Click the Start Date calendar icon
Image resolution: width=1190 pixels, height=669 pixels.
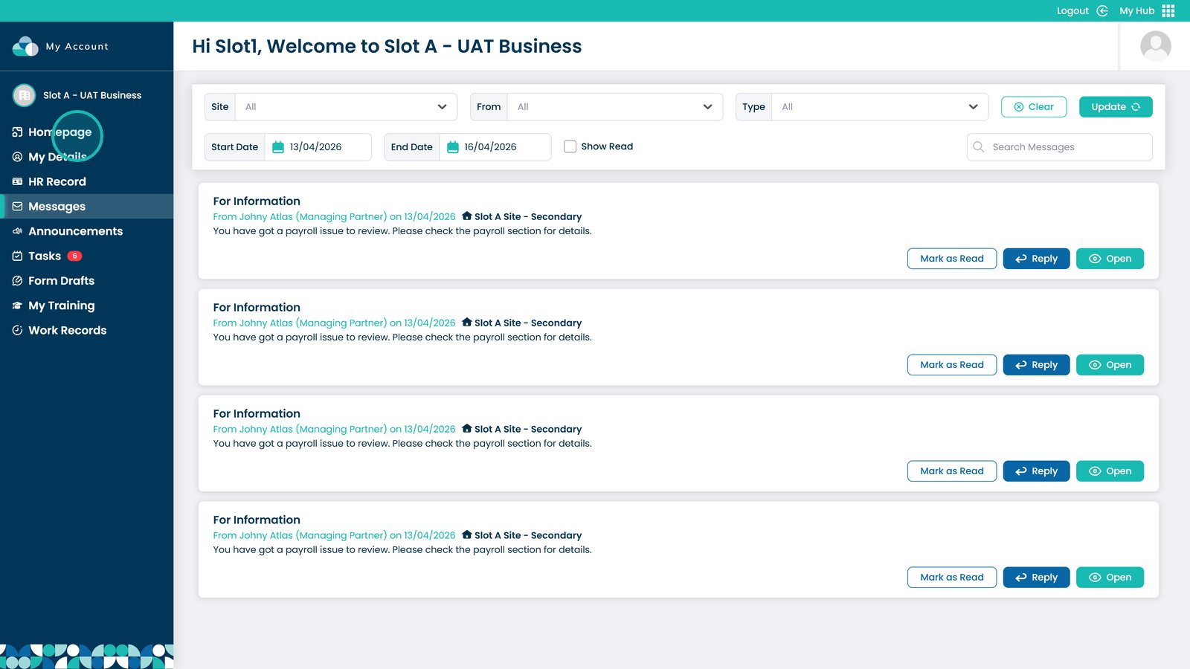[x=278, y=147]
